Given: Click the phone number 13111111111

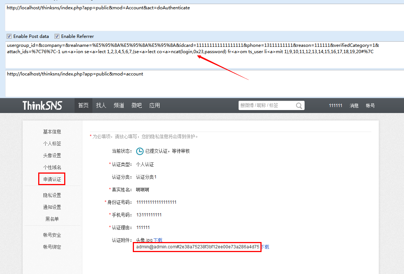Looking at the screenshot, I should point(149,215).
